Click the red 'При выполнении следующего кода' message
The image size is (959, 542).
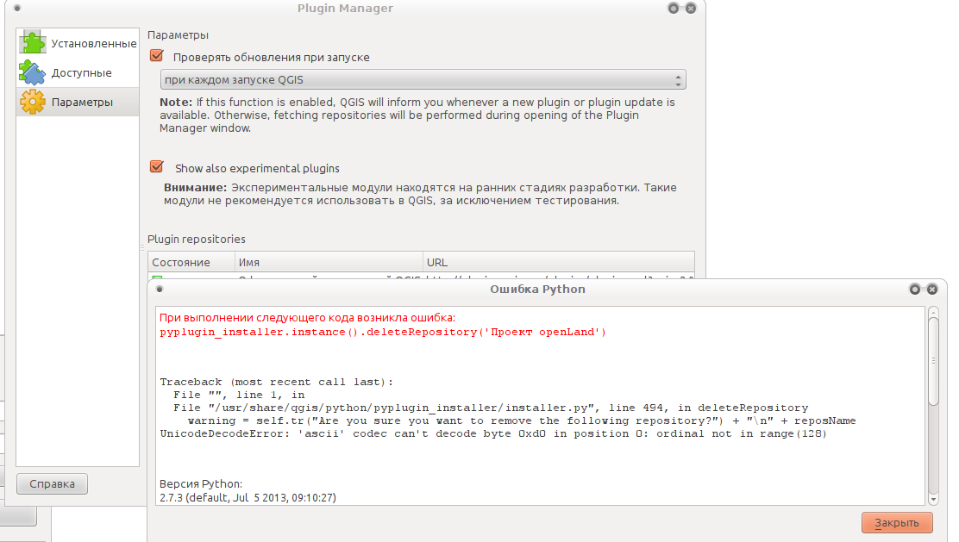307,318
